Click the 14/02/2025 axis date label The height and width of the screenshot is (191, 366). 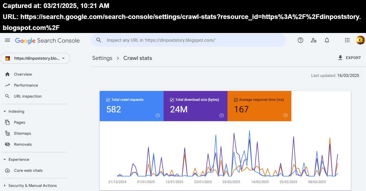(x=260, y=182)
